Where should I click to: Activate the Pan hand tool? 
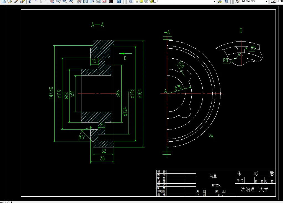click(x=52, y=1)
